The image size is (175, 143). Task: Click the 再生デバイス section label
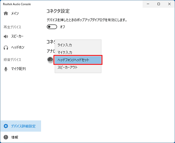(12, 27)
